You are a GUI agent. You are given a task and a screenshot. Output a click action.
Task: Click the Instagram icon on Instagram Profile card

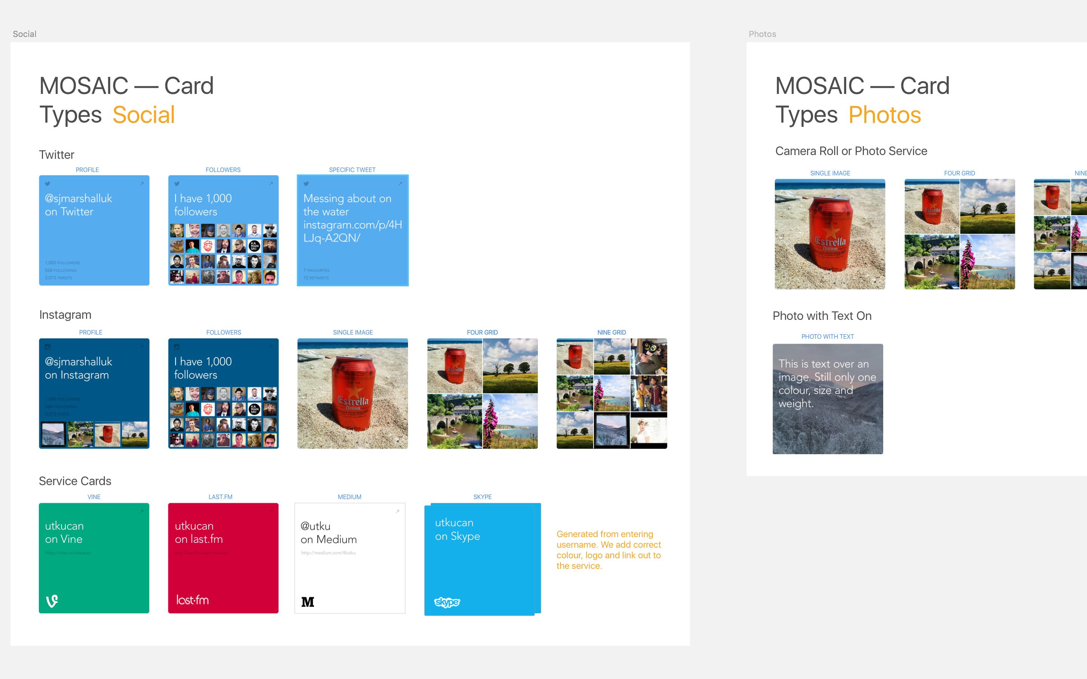coord(48,347)
